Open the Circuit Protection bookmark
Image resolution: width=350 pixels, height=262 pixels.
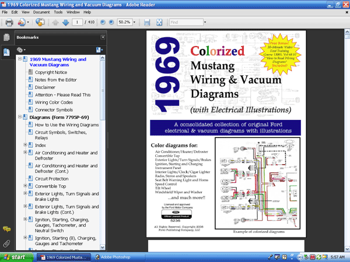51,179
